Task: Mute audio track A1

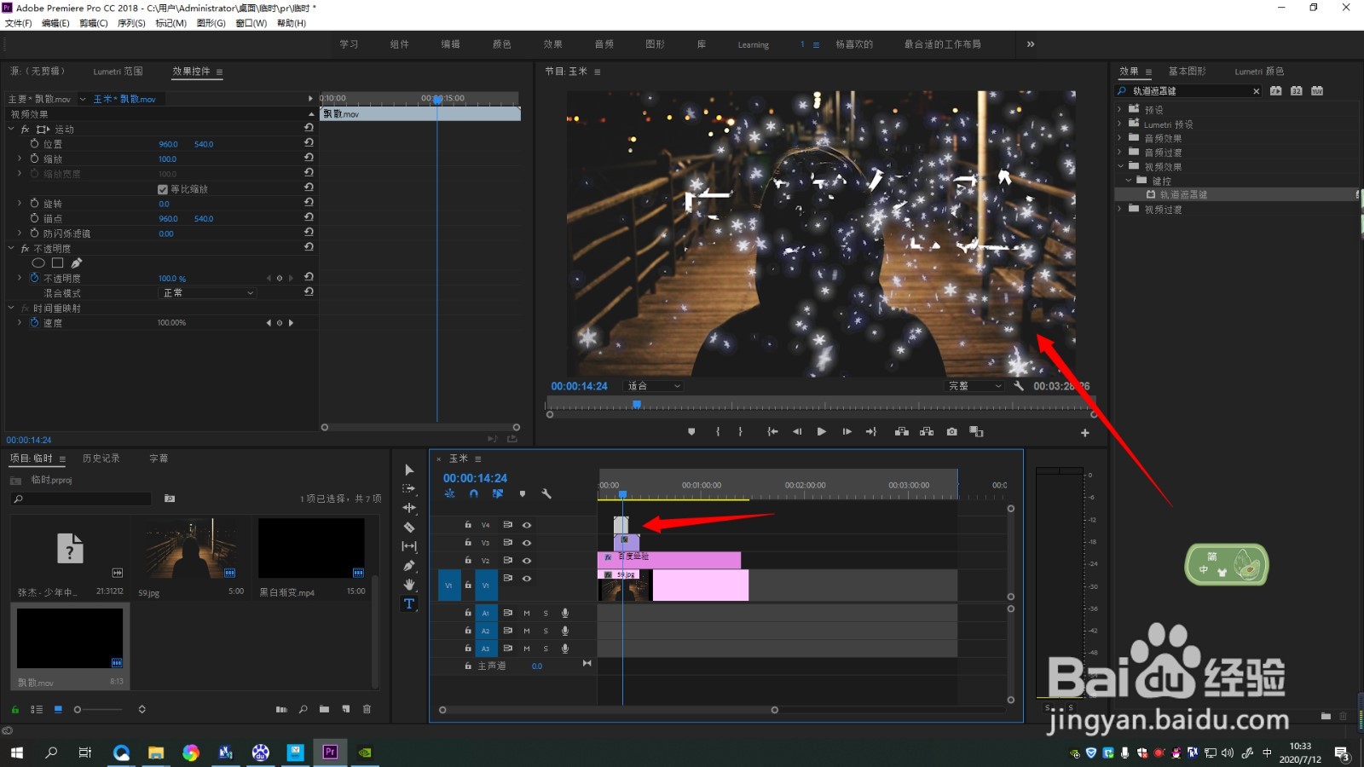Action: (x=527, y=614)
